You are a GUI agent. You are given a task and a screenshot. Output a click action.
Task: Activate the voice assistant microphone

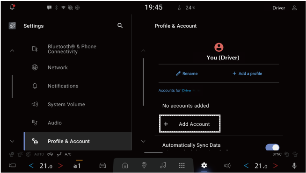[294, 166]
